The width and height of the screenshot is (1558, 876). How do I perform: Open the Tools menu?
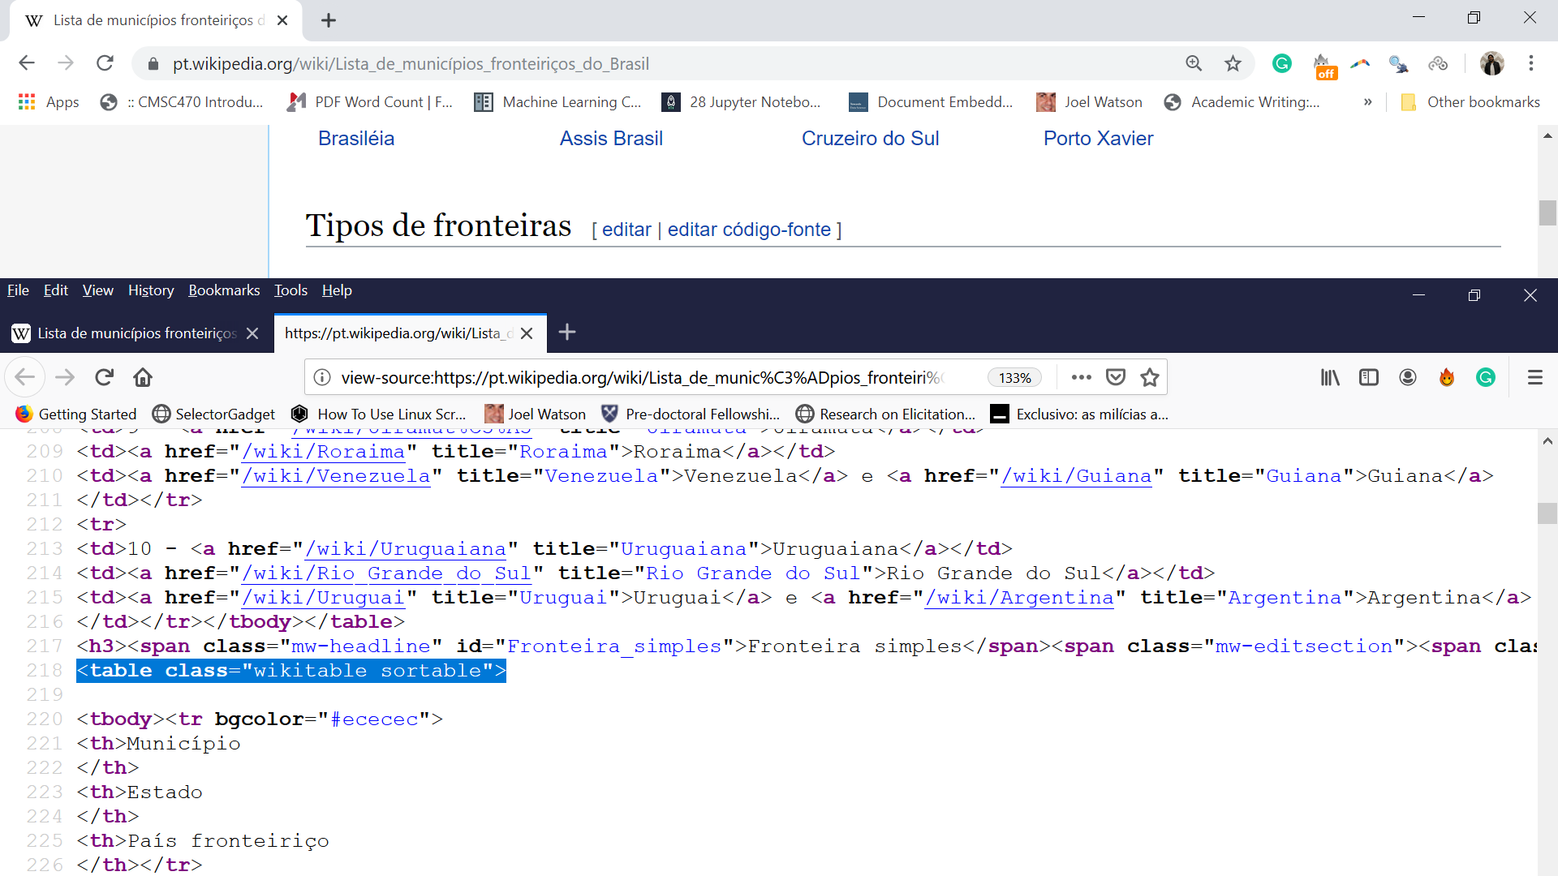(x=291, y=290)
